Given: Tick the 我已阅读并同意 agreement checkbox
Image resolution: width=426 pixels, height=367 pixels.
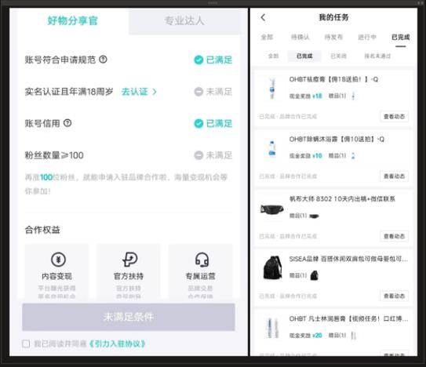Looking at the screenshot, I should click(x=26, y=343).
